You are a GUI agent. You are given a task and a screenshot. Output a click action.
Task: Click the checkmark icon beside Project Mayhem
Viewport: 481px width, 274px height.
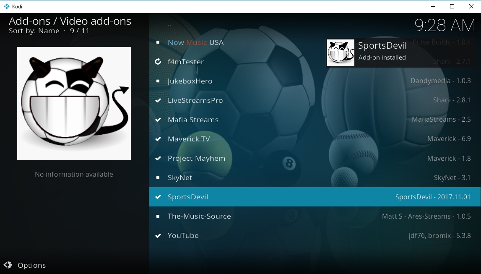158,158
